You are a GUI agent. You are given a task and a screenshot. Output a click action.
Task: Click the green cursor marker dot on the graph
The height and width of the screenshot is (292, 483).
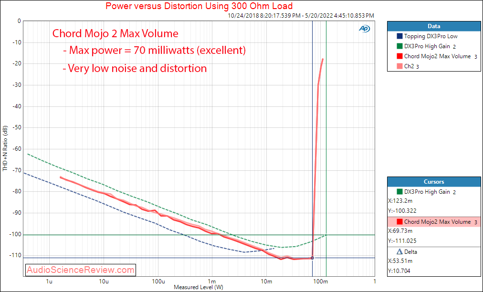[326, 235]
